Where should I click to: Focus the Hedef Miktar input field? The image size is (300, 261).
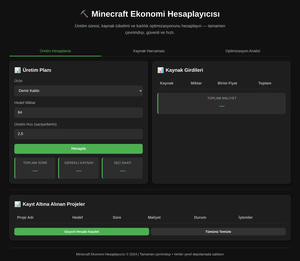tap(78, 113)
